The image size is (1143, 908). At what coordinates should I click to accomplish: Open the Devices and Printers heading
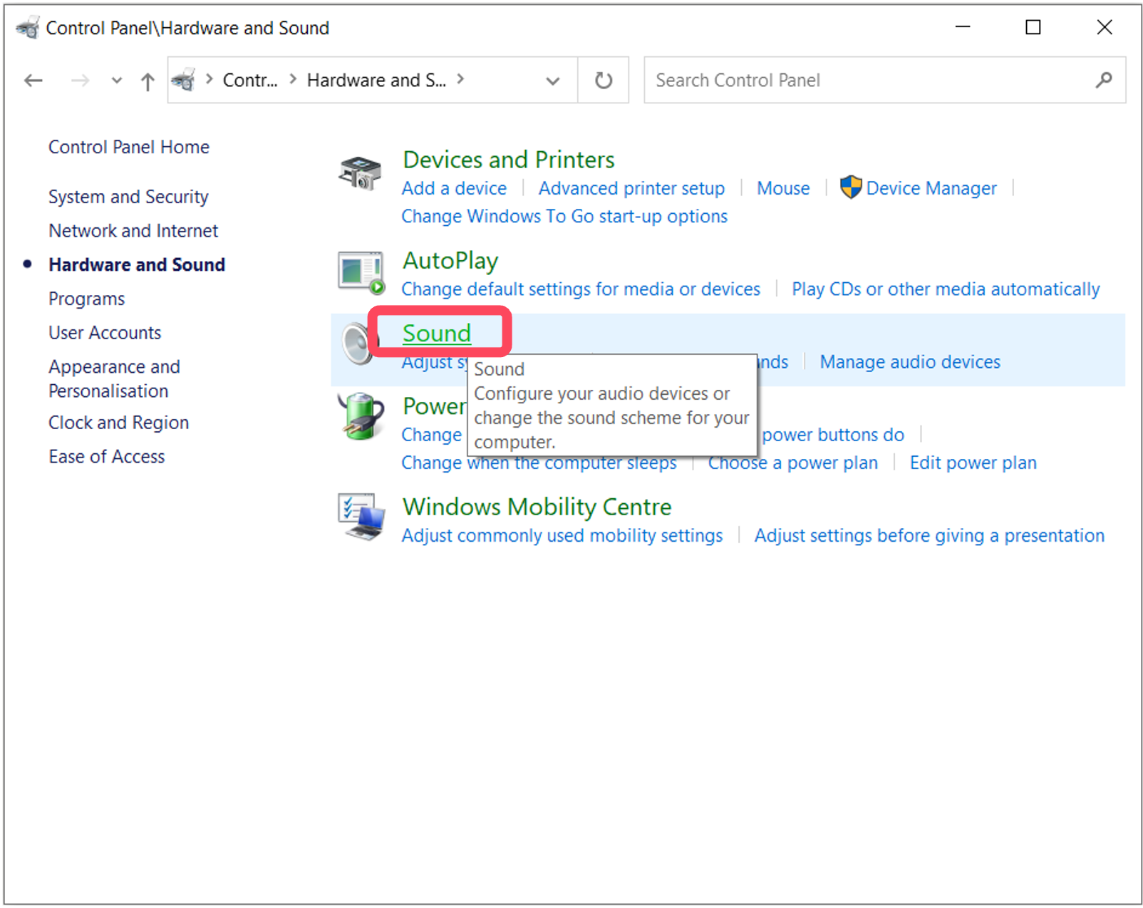coord(509,160)
